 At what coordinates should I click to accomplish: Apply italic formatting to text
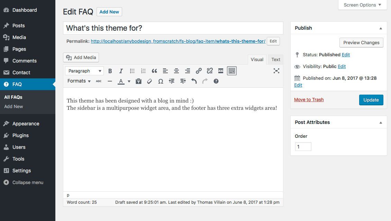click(121, 71)
